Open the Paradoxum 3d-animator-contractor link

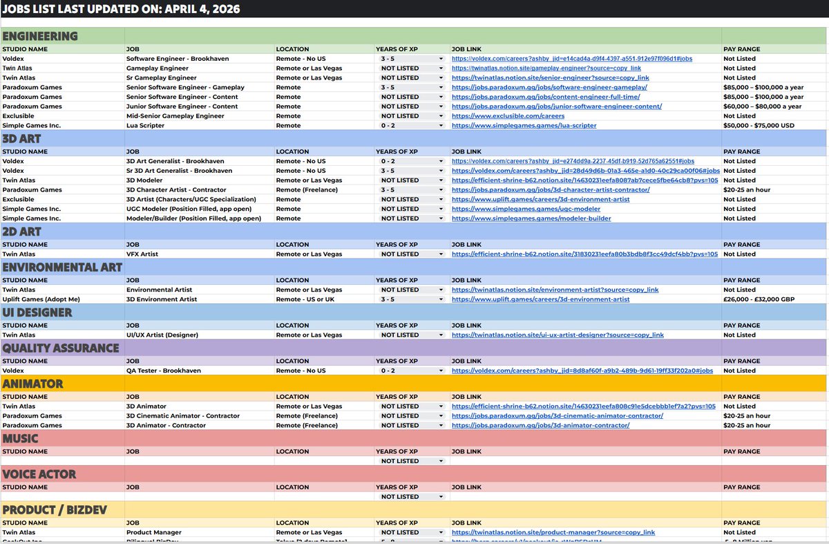coord(540,425)
